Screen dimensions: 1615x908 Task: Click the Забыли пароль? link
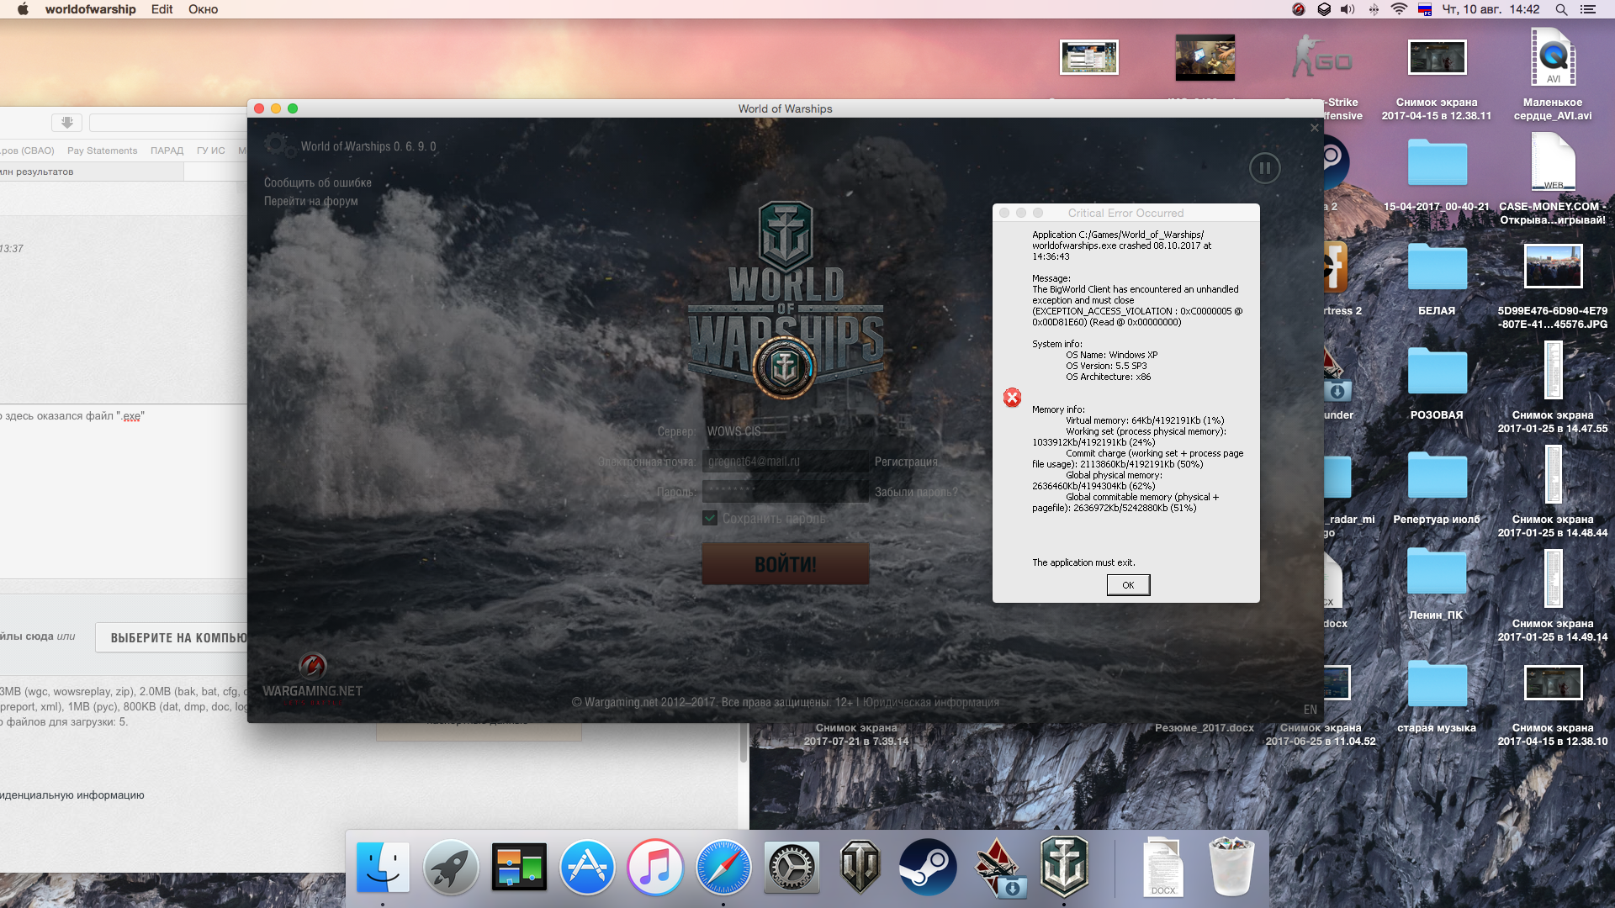[x=916, y=492]
